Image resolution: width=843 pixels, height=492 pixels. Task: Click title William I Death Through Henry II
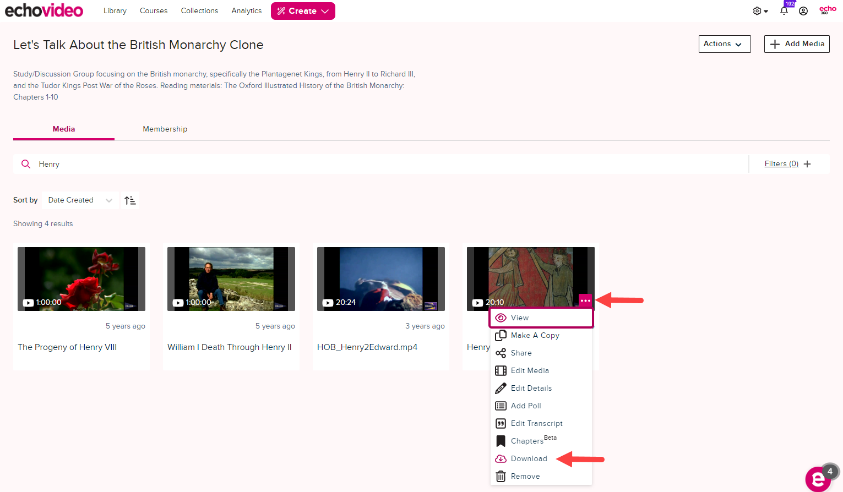pos(230,347)
